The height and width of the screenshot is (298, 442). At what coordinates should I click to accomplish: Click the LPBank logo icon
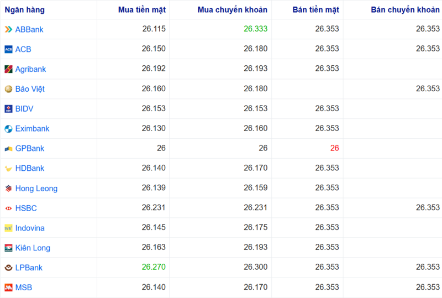pyautogui.click(x=8, y=268)
